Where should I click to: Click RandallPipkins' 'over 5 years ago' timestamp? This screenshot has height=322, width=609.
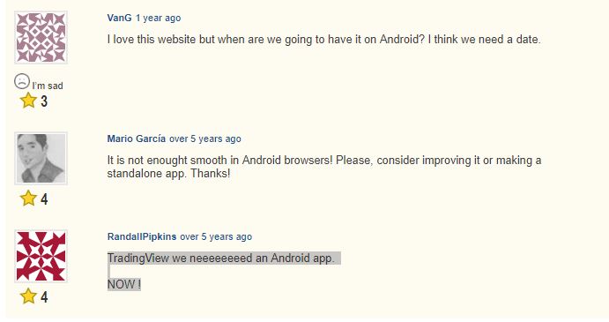(216, 236)
